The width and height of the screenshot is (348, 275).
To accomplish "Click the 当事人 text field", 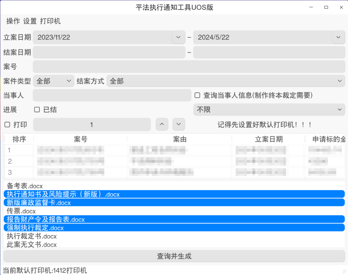I will 112,95.
